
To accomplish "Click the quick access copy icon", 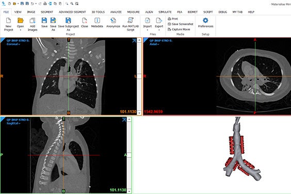I will 55,4.
